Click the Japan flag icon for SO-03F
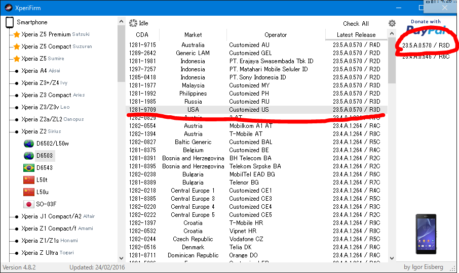The image size is (459, 273). coord(29,204)
